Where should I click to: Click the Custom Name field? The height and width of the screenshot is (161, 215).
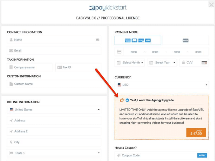click(x=54, y=84)
